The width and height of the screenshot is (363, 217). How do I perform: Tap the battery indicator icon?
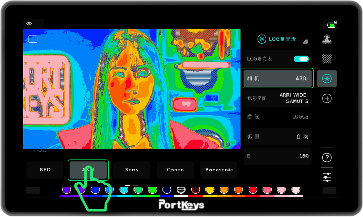coord(331,24)
